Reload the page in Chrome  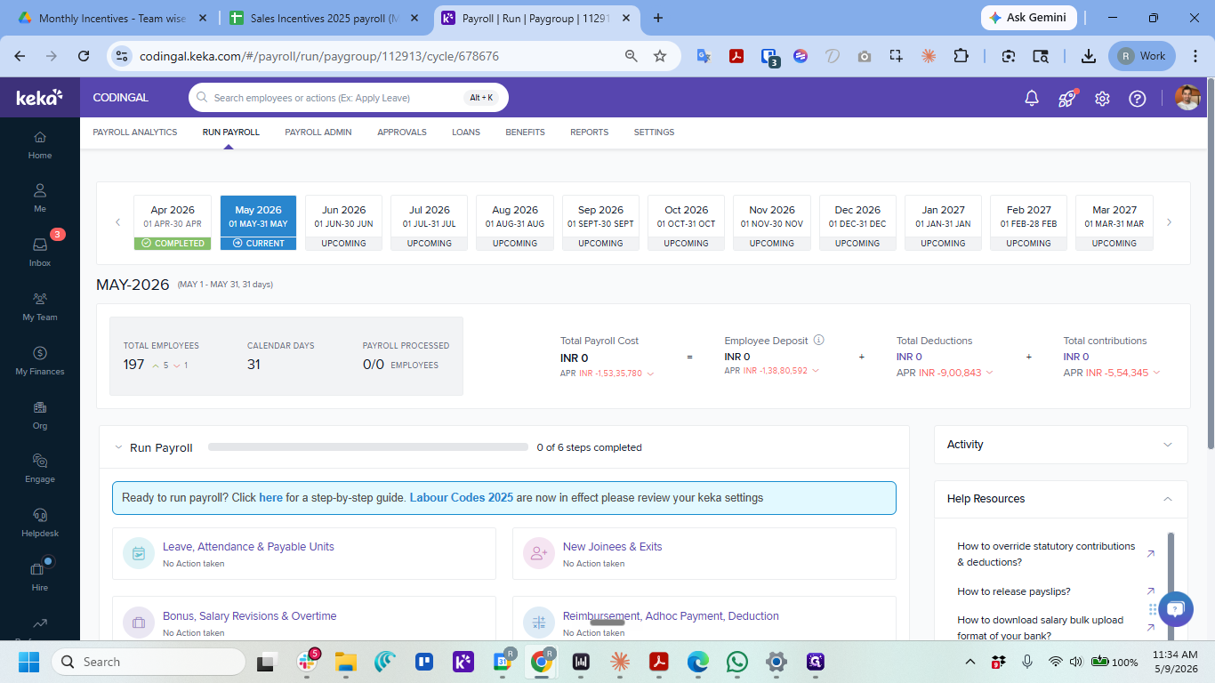[84, 56]
